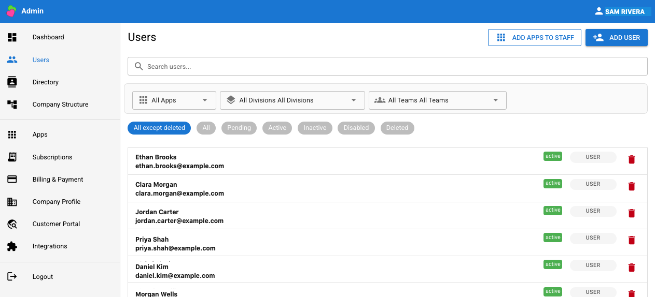This screenshot has width=655, height=297.
Task: Click the Subscriptions receipt icon
Action: [x=12, y=157]
